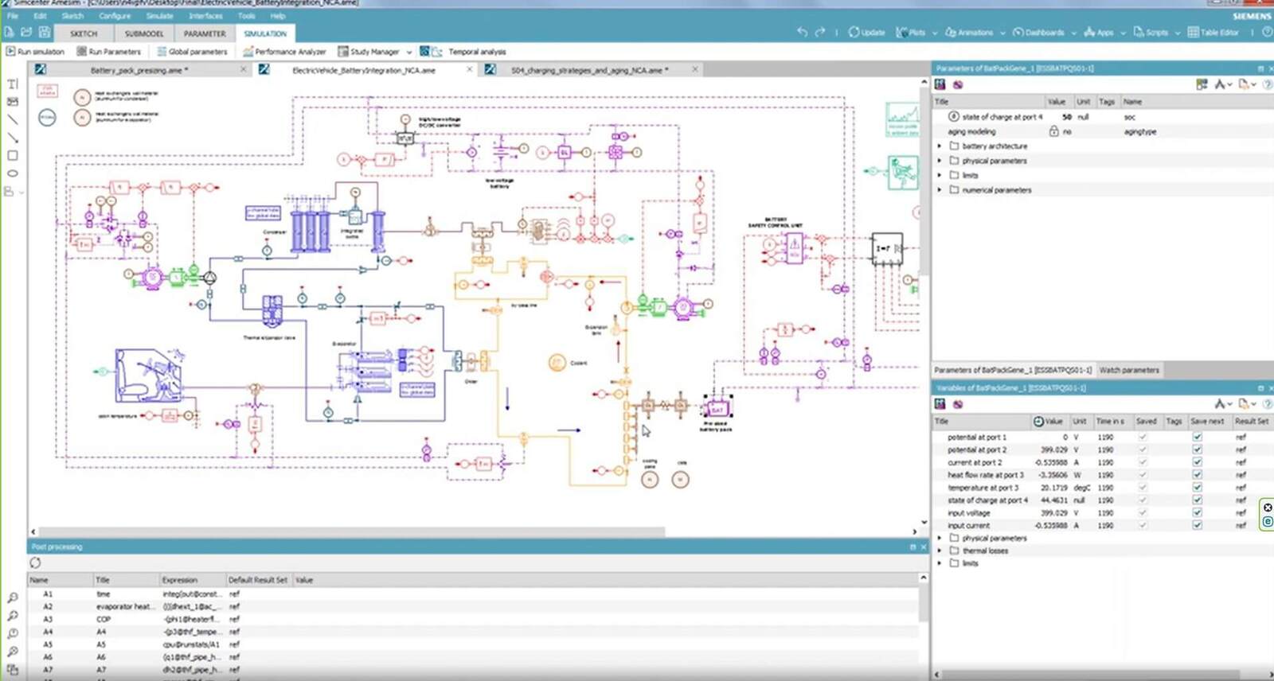
Task: Click the sketch horizontal scrollbar
Action: (351, 531)
